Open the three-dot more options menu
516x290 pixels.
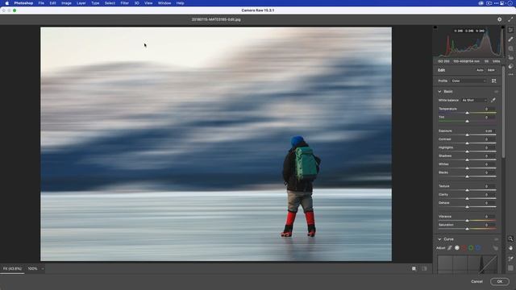tap(510, 75)
